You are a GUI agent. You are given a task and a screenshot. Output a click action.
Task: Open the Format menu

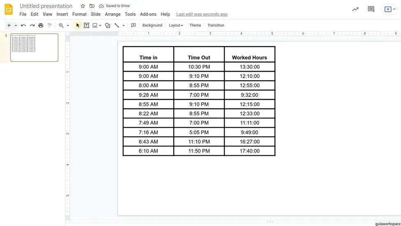pos(79,14)
